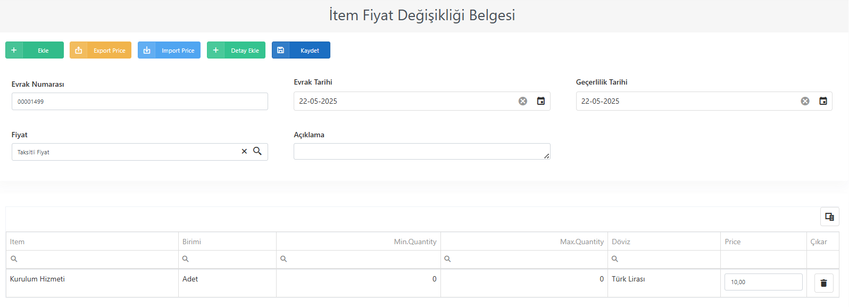The width and height of the screenshot is (849, 307).
Task: Focus the Evrak Numarası field
Action: point(140,102)
